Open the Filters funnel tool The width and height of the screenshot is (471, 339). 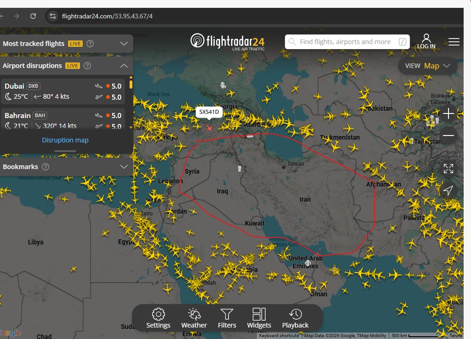pos(227,318)
